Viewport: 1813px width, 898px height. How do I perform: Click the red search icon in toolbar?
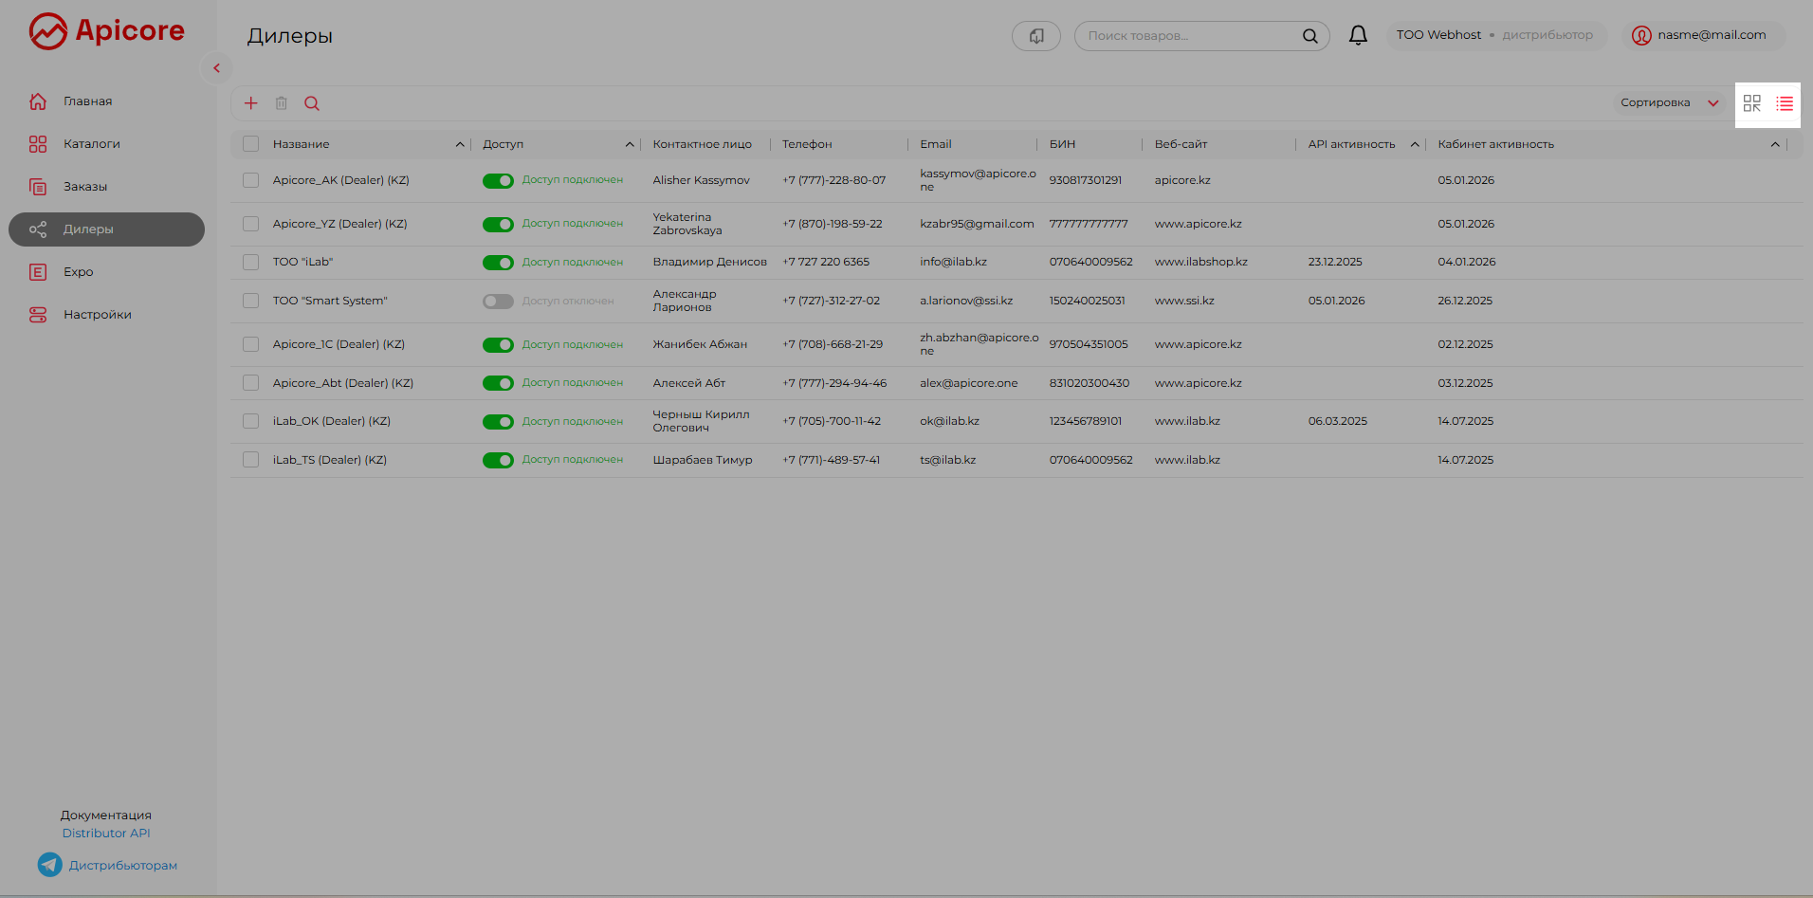pos(312,103)
